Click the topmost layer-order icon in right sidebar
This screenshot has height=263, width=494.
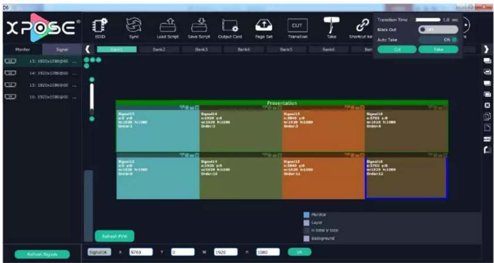click(487, 60)
